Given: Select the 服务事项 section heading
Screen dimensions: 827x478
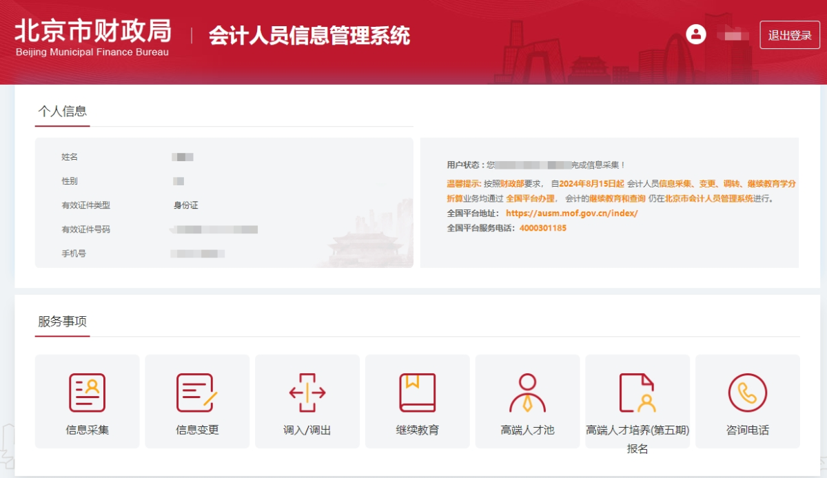Looking at the screenshot, I should click(62, 320).
